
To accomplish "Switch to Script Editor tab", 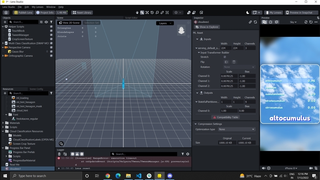I will pyautogui.click(x=131, y=18).
